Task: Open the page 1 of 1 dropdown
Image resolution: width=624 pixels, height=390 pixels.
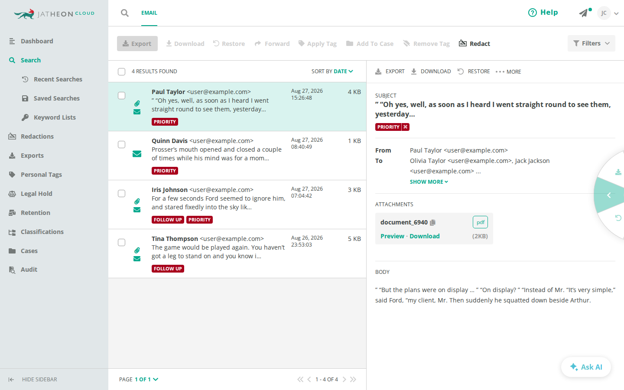Action: click(146, 379)
